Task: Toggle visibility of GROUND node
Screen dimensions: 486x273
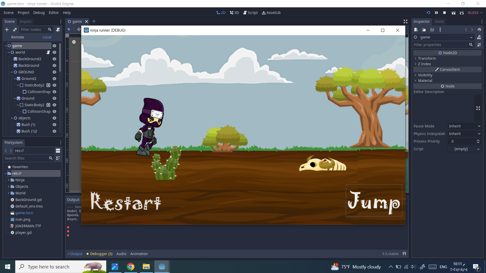Action: tap(54, 72)
